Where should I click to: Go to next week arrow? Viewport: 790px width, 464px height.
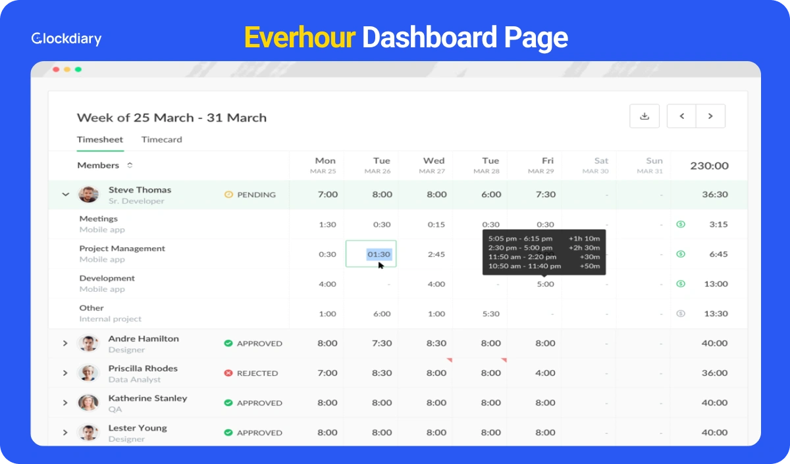(710, 116)
